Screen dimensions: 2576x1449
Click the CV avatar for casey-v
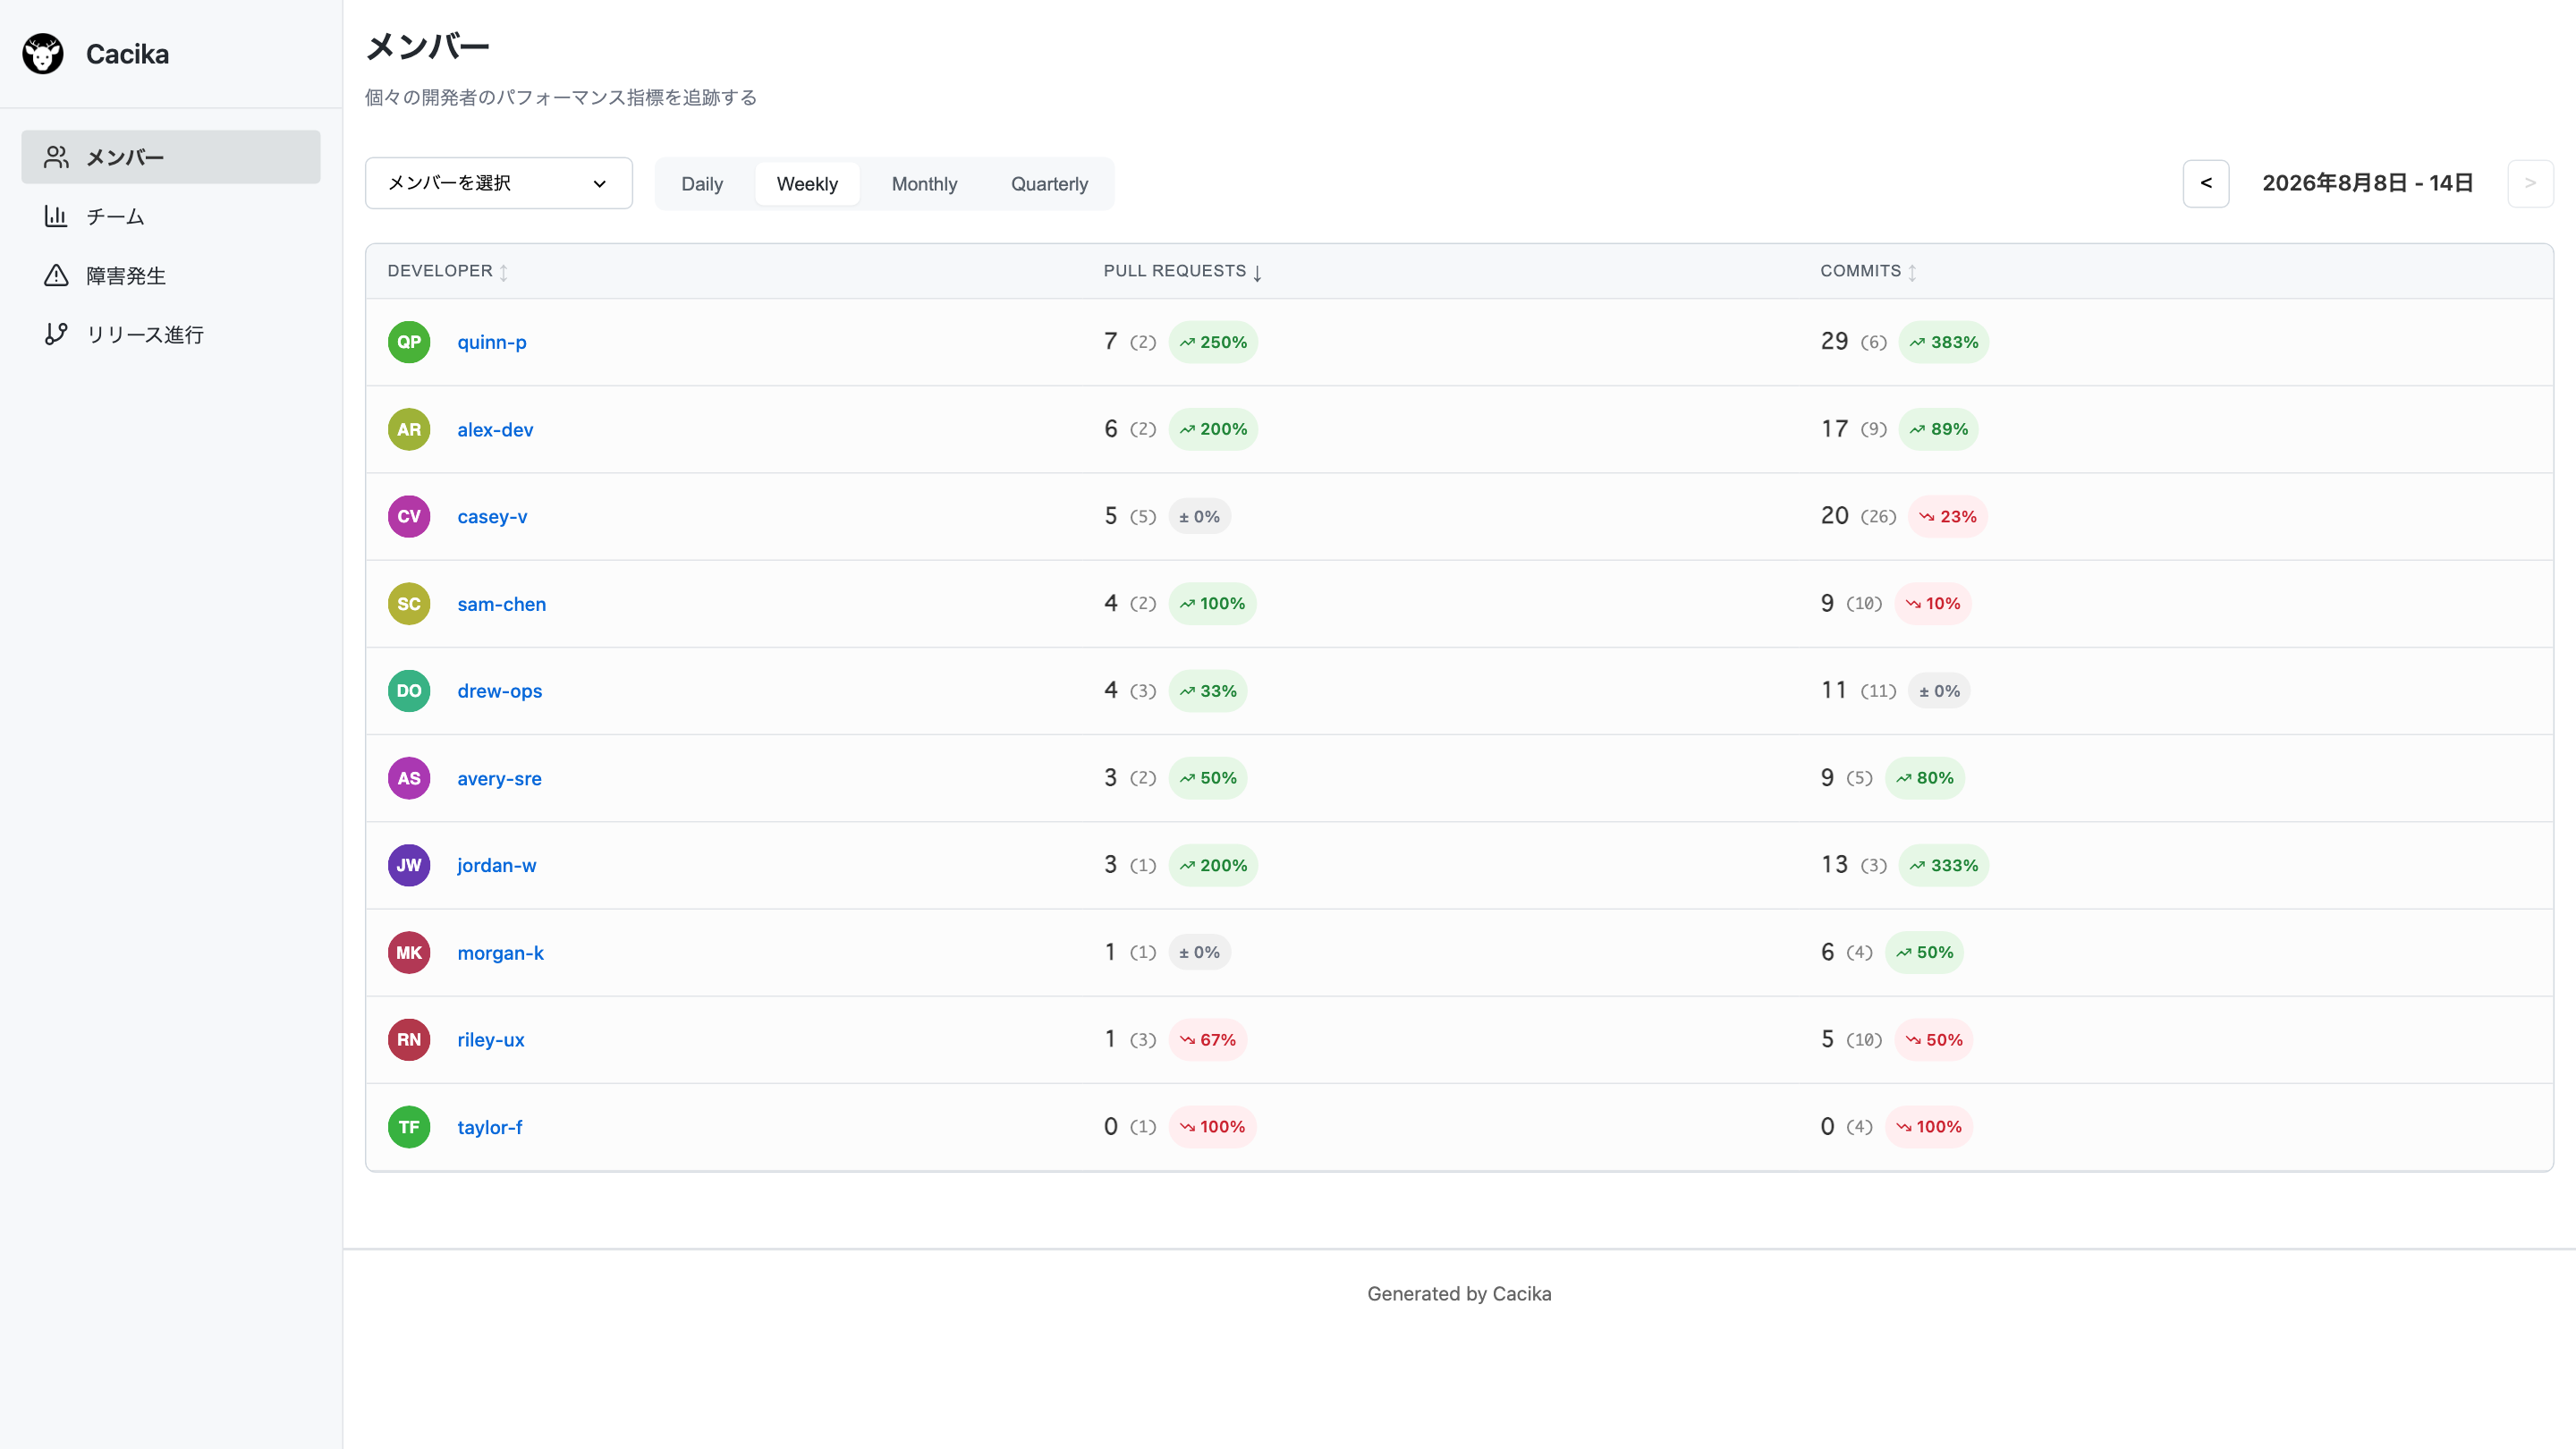409,516
